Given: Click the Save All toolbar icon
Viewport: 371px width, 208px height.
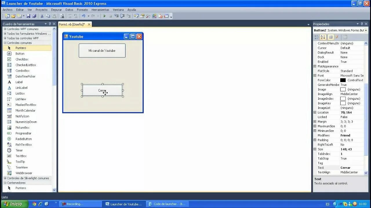Looking at the screenshot, I should pos(34,16).
